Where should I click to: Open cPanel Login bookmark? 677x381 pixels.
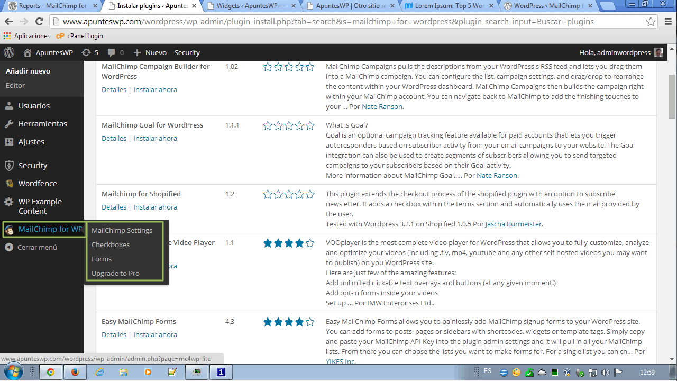[x=79, y=36]
